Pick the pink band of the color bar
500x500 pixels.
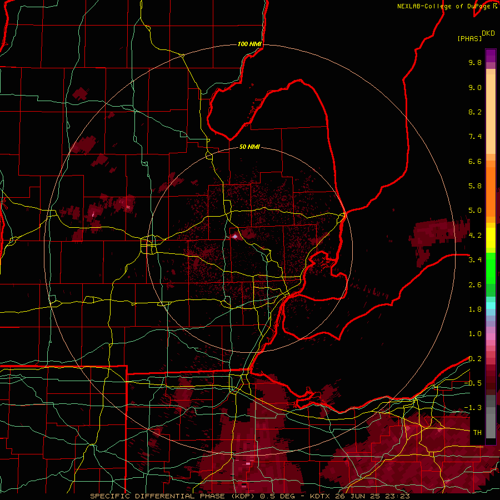pyautogui.click(x=491, y=337)
